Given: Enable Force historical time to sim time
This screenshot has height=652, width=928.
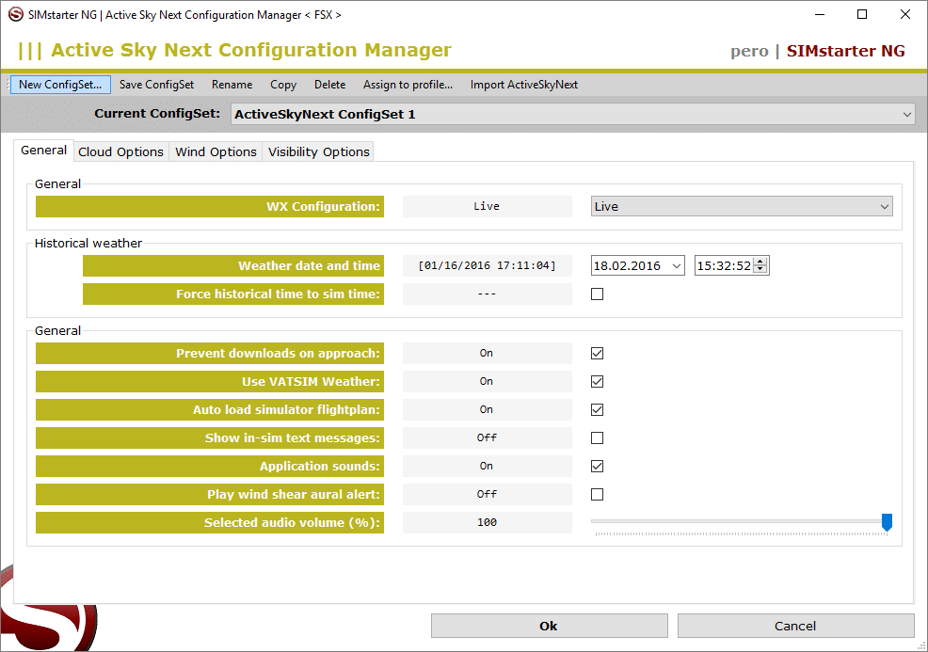Looking at the screenshot, I should pyautogui.click(x=597, y=294).
